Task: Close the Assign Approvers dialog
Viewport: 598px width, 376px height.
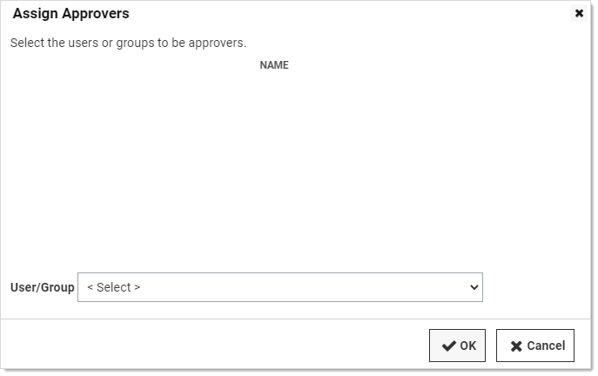Action: tap(579, 14)
